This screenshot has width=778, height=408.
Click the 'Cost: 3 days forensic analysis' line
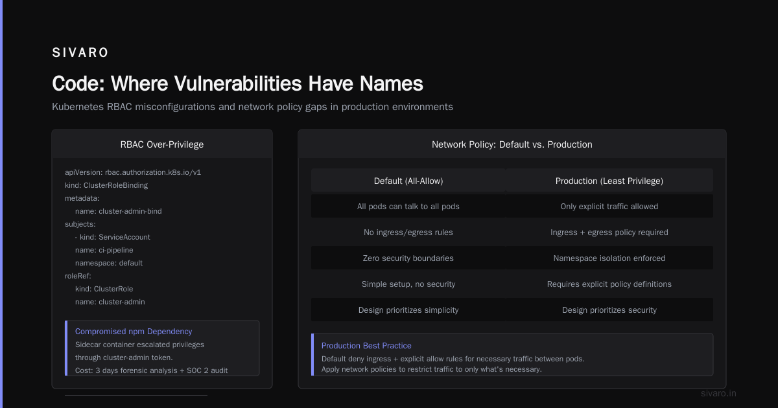pos(151,370)
